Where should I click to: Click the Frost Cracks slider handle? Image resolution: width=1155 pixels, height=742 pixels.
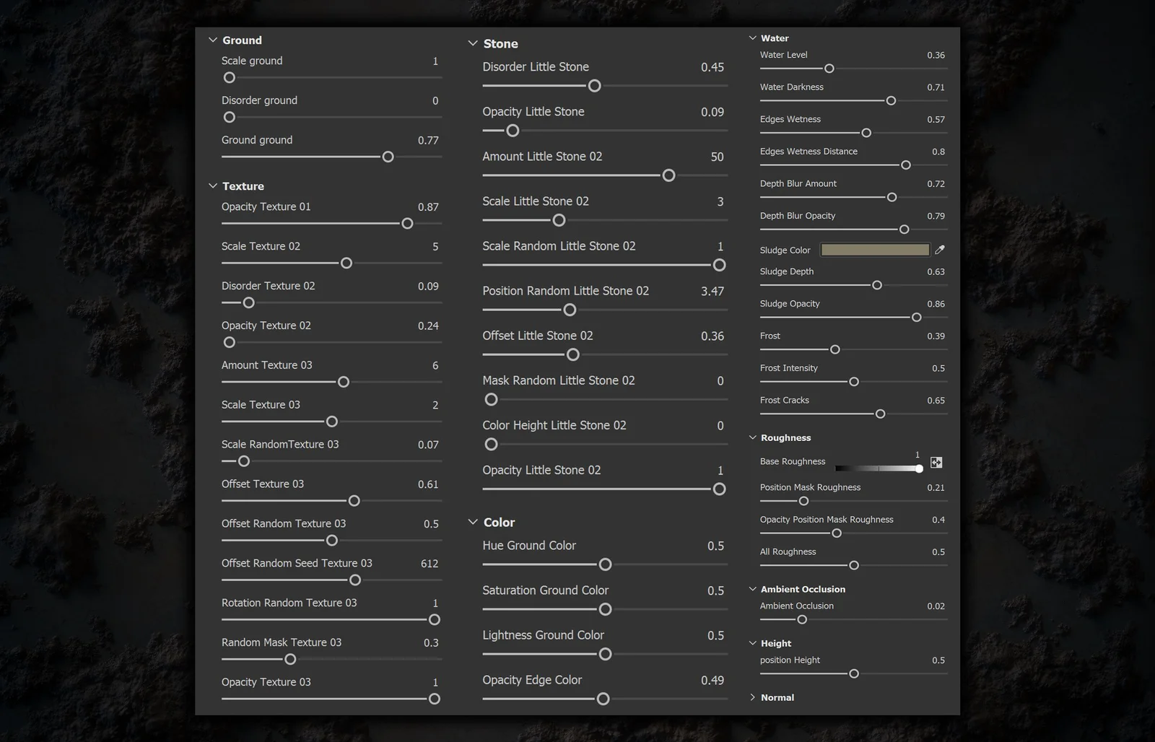point(880,414)
